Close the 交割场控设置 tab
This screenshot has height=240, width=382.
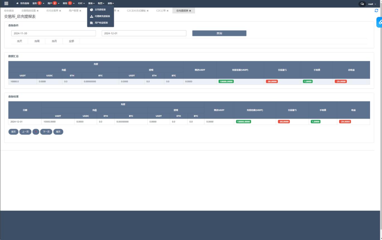click(x=38, y=11)
